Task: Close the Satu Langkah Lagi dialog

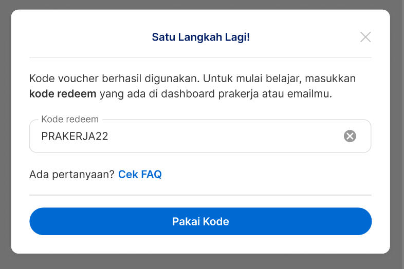Action: (x=365, y=37)
